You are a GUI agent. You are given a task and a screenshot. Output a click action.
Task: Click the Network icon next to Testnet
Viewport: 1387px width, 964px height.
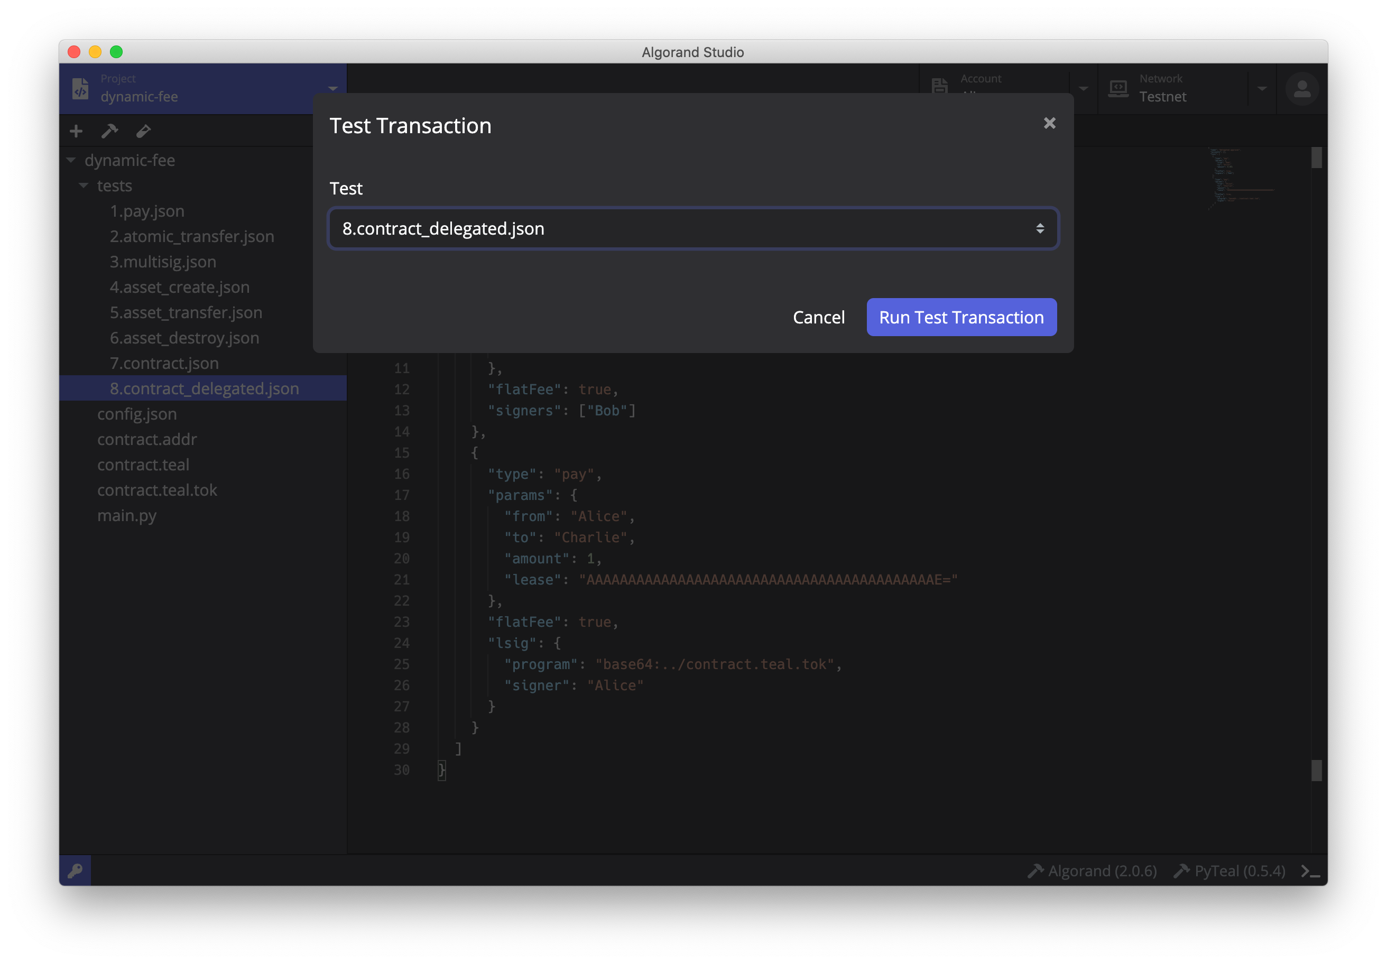click(1119, 88)
